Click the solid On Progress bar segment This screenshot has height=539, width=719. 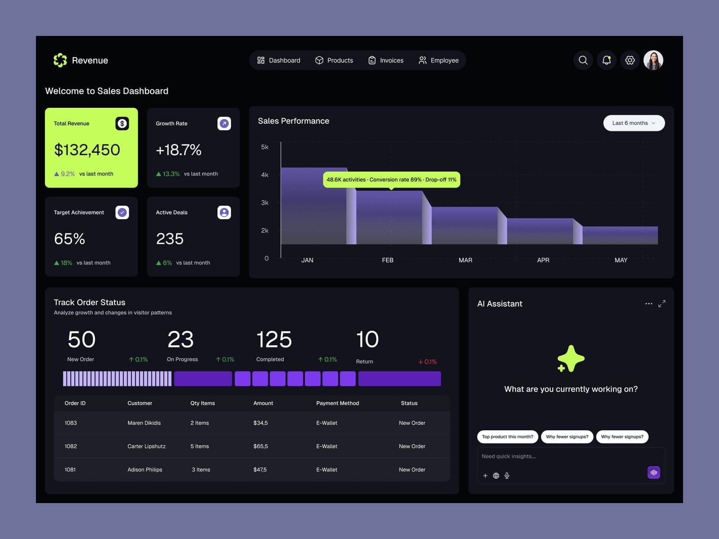tap(203, 379)
